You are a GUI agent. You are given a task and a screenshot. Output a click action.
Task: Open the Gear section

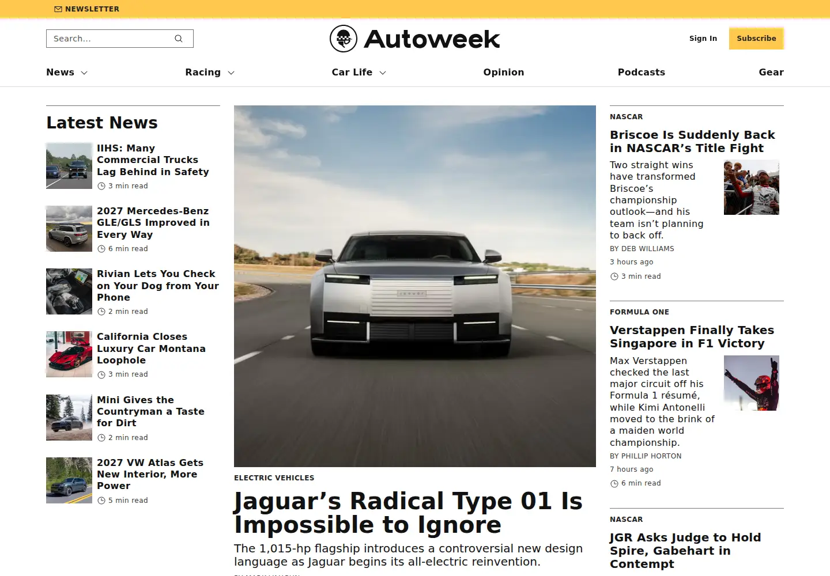[771, 72]
